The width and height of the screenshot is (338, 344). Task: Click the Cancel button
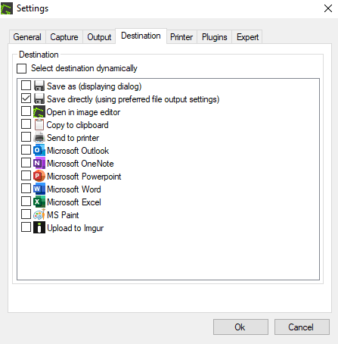point(302,327)
